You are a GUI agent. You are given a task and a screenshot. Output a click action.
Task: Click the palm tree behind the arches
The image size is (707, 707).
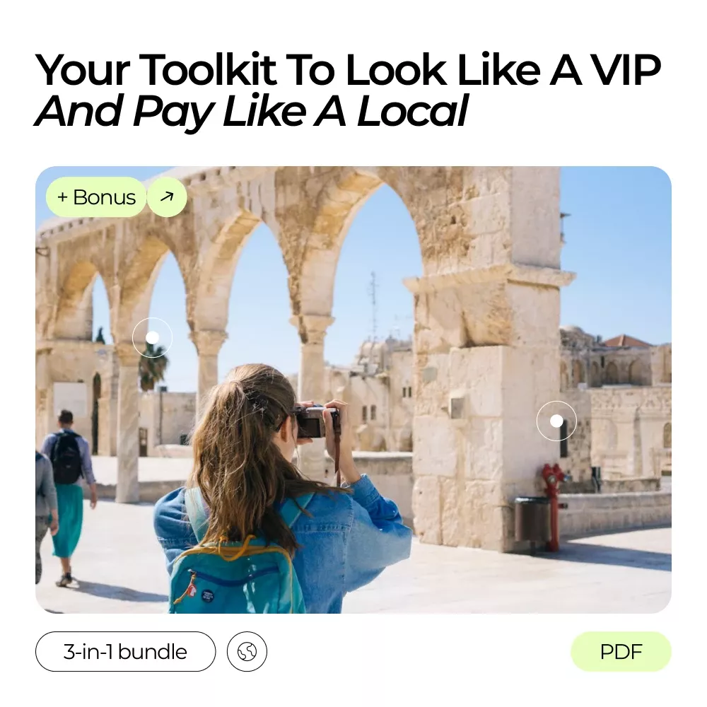(153, 366)
